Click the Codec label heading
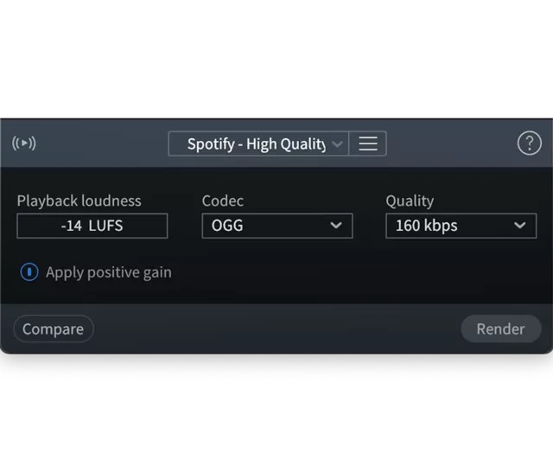 click(x=223, y=201)
